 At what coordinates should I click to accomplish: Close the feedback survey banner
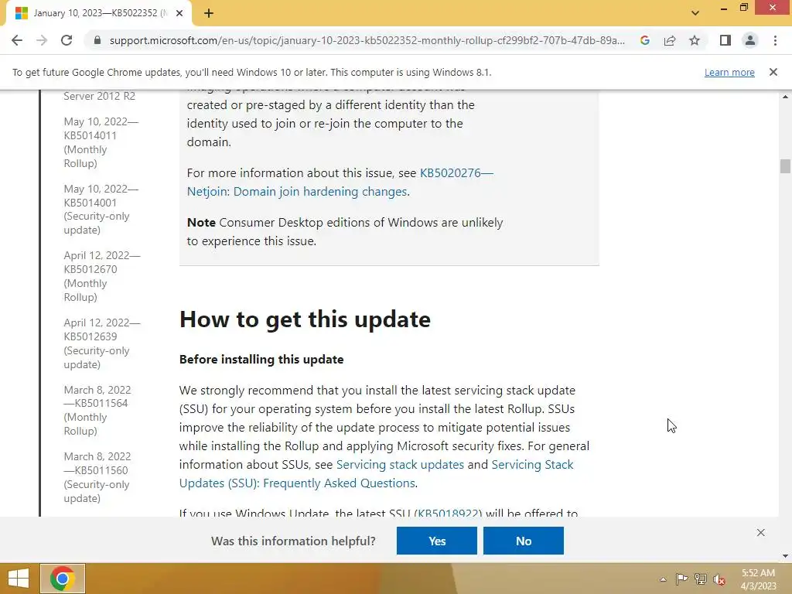click(761, 532)
